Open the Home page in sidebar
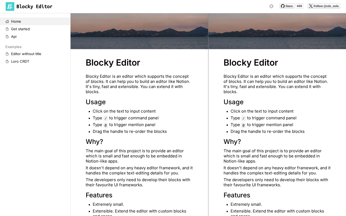This screenshot has height=216, width=346. click(x=35, y=21)
